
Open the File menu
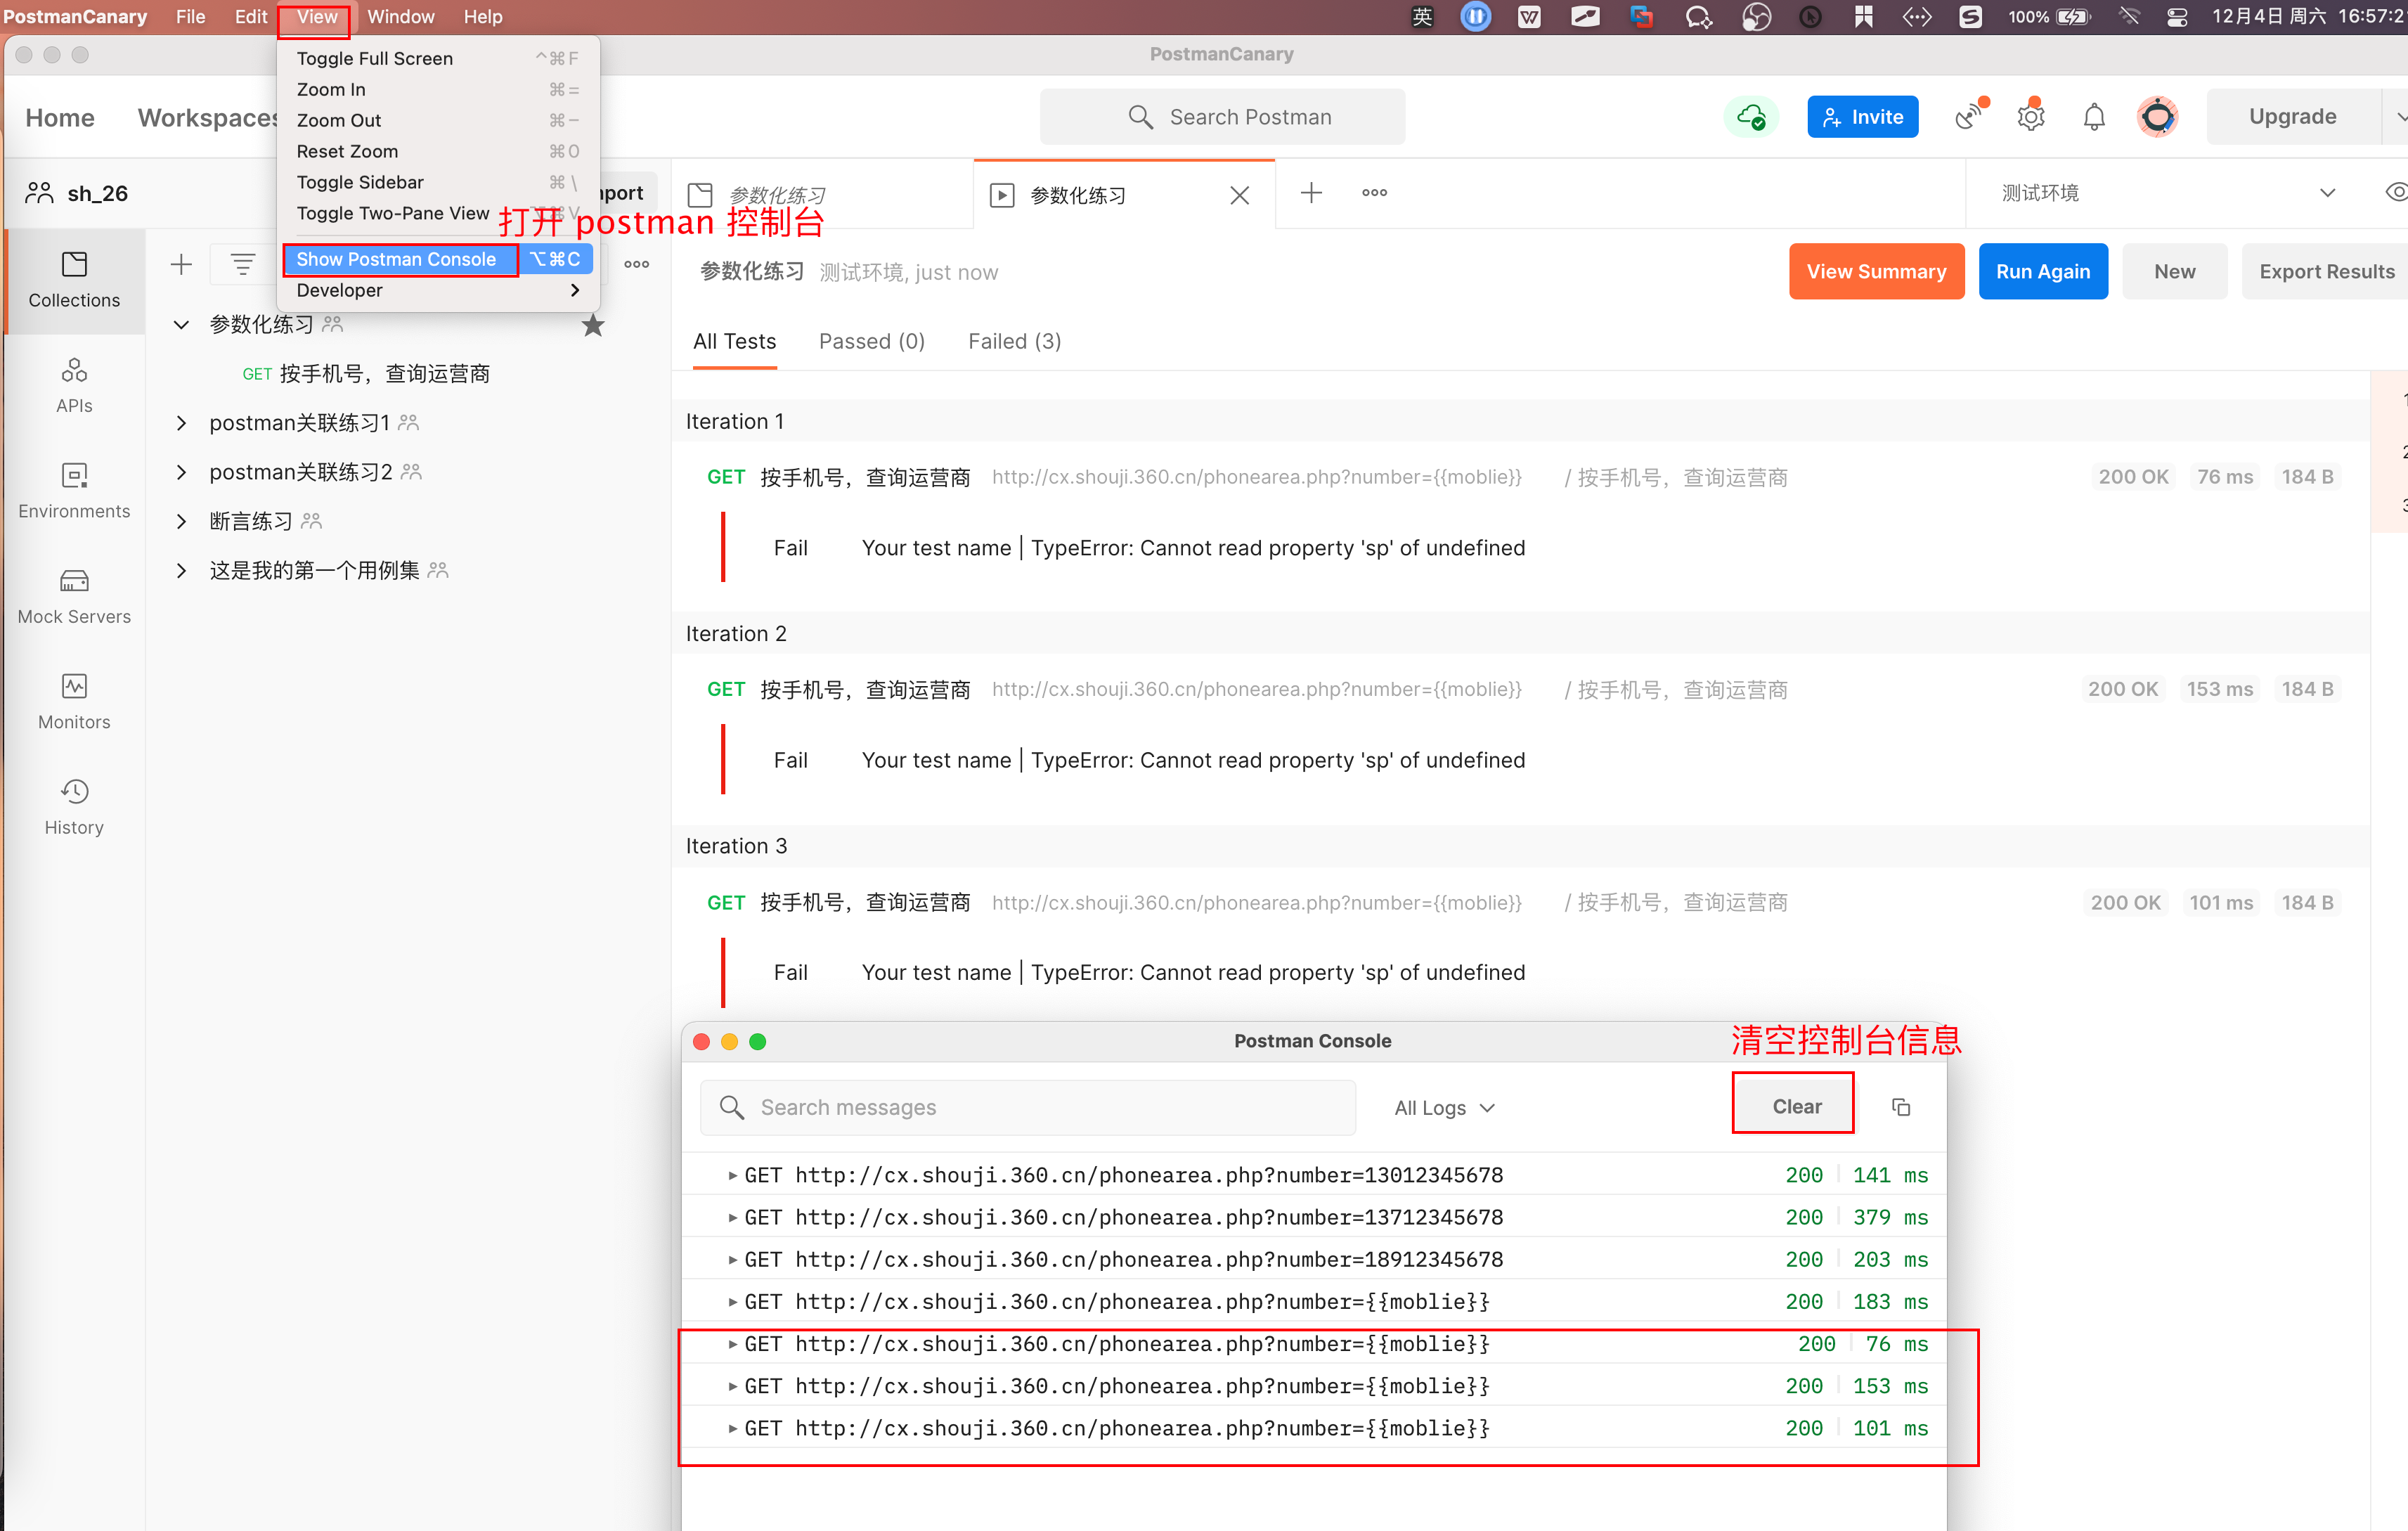coord(190,17)
